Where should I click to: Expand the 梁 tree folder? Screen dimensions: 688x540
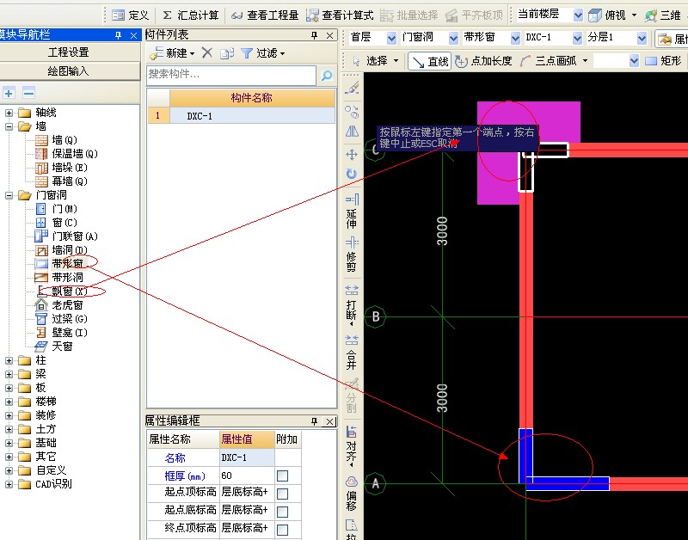pos(9,374)
